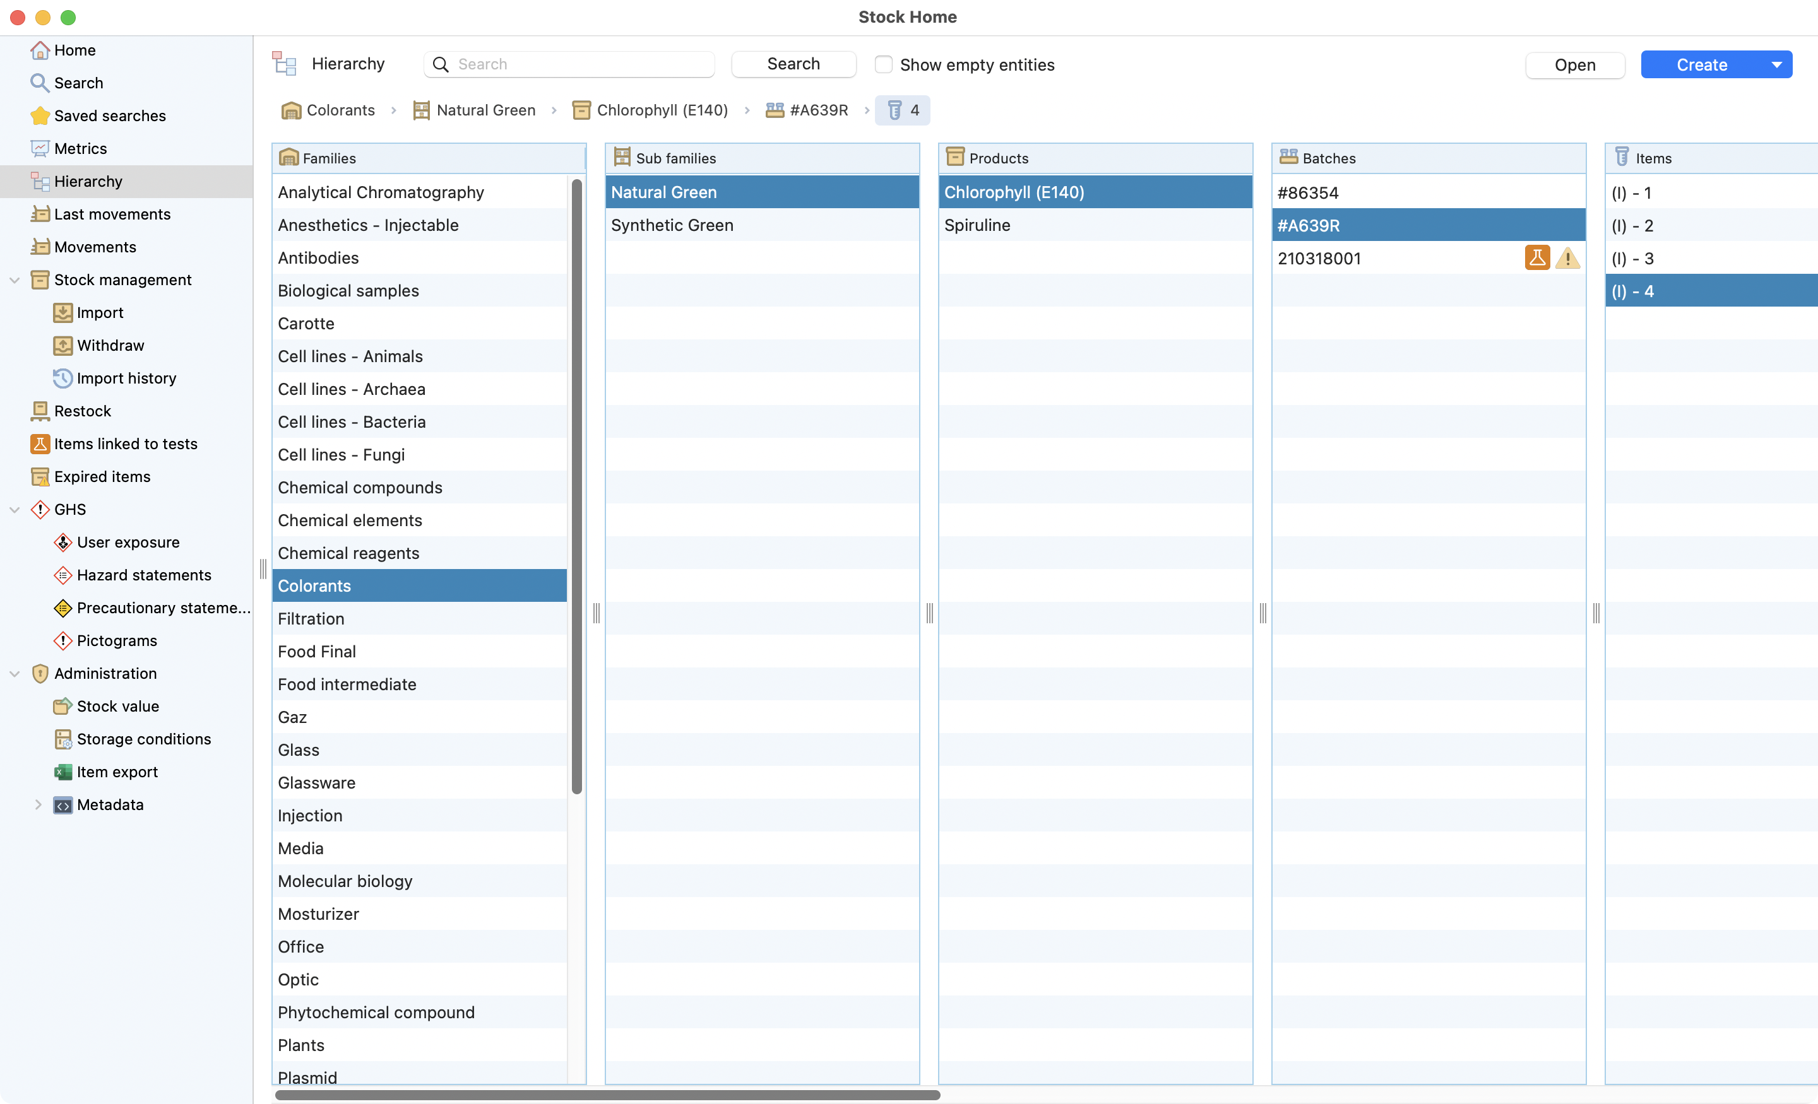Expand the Metadata tree node
The width and height of the screenshot is (1818, 1104).
[x=38, y=804]
